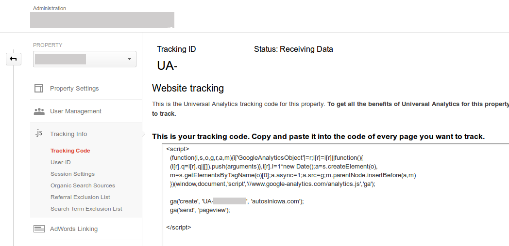Click the back arrow button

point(13,59)
